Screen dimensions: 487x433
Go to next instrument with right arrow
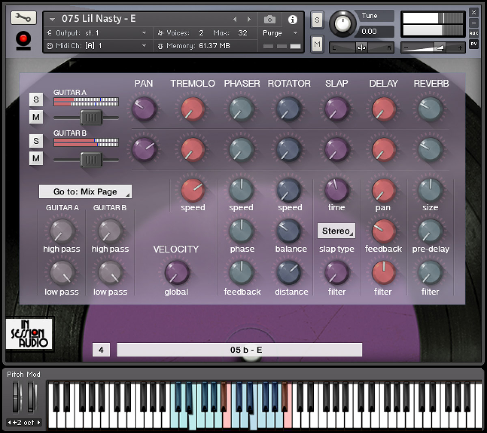(x=249, y=19)
